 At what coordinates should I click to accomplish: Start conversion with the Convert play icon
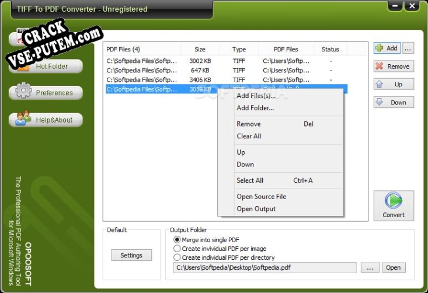click(394, 201)
